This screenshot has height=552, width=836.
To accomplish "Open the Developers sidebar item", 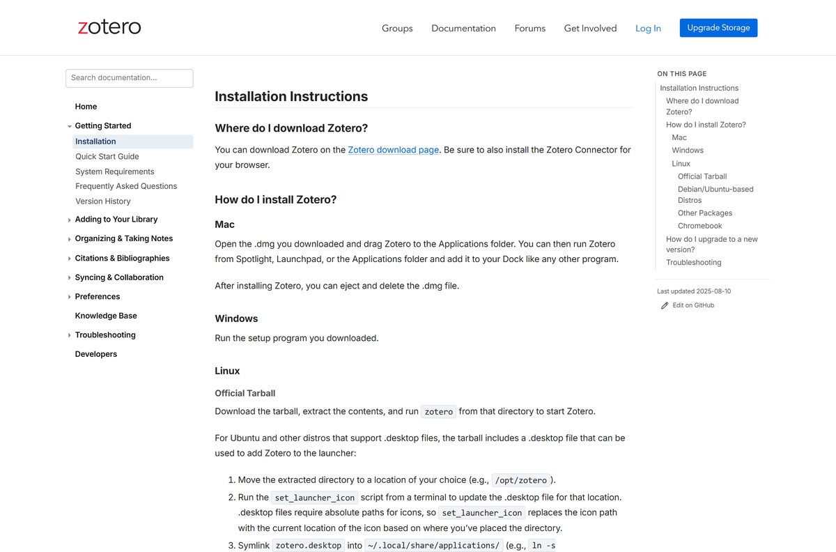I will [96, 354].
